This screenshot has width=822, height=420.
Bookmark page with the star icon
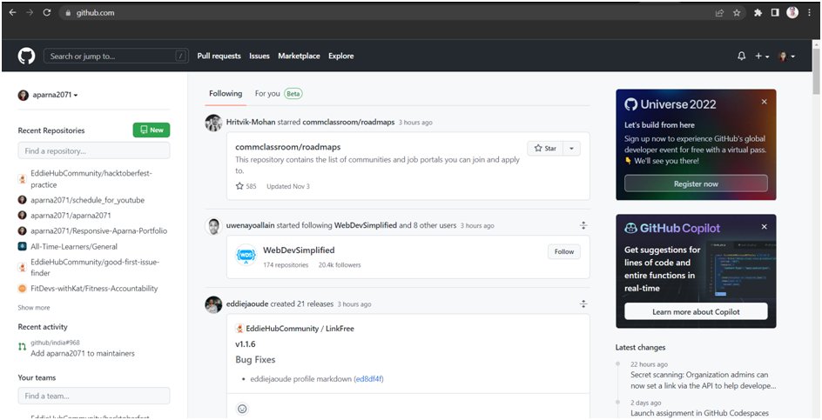pyautogui.click(x=737, y=13)
